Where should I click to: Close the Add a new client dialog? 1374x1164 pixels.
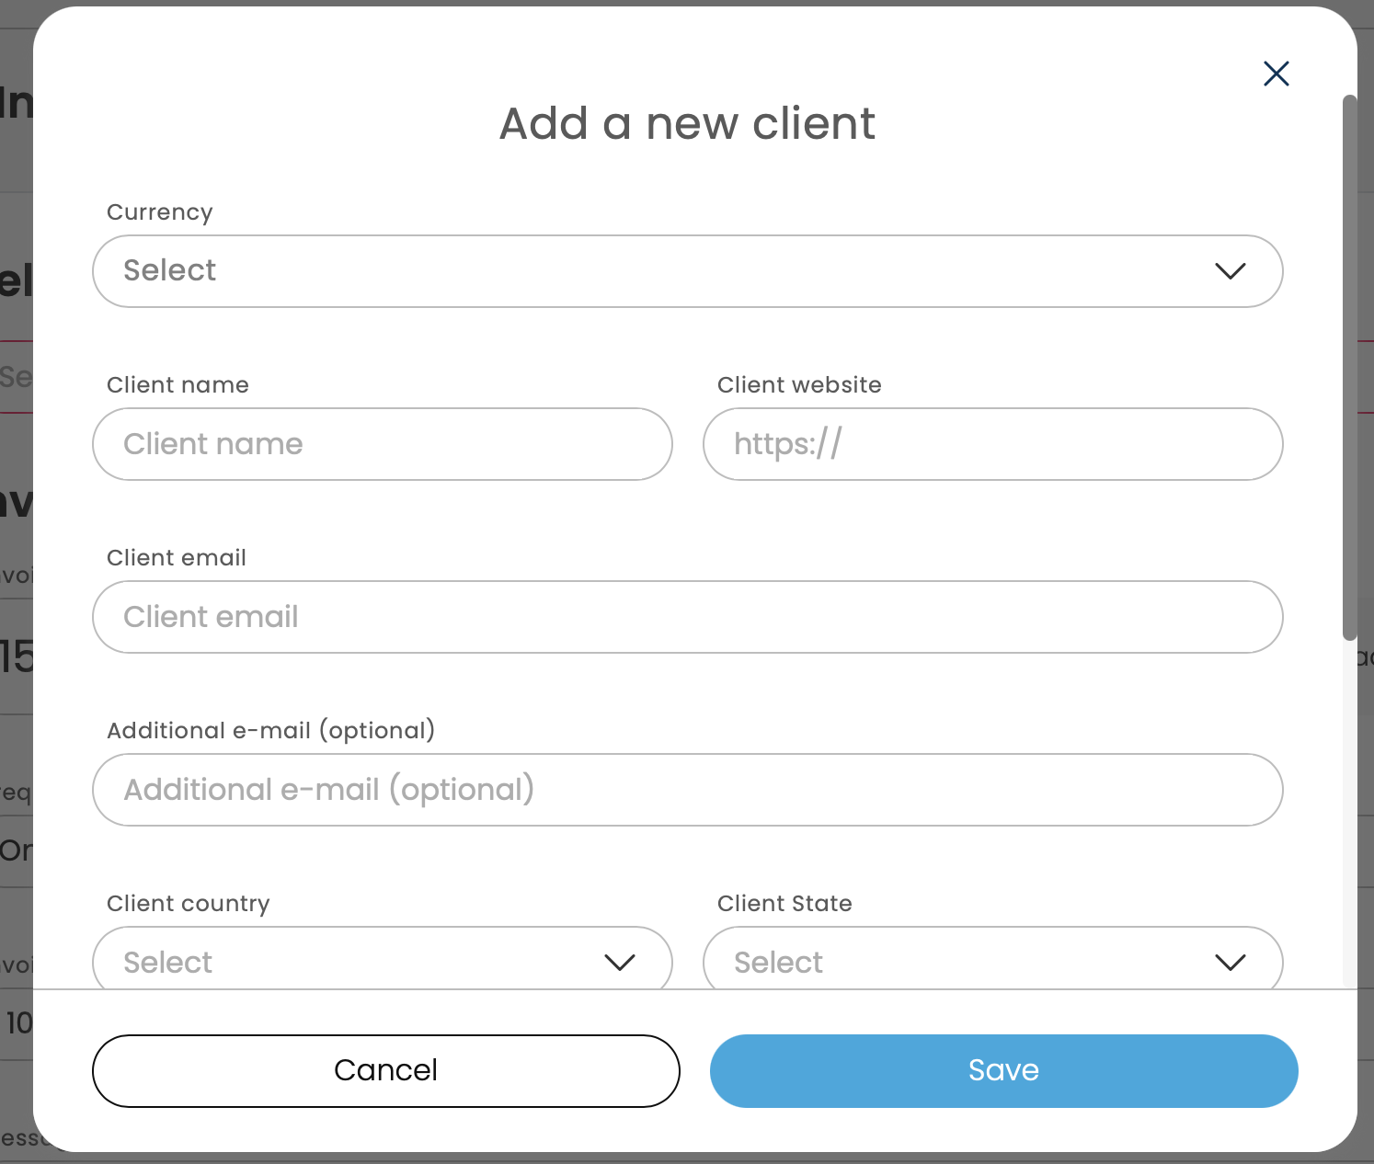tap(1276, 74)
